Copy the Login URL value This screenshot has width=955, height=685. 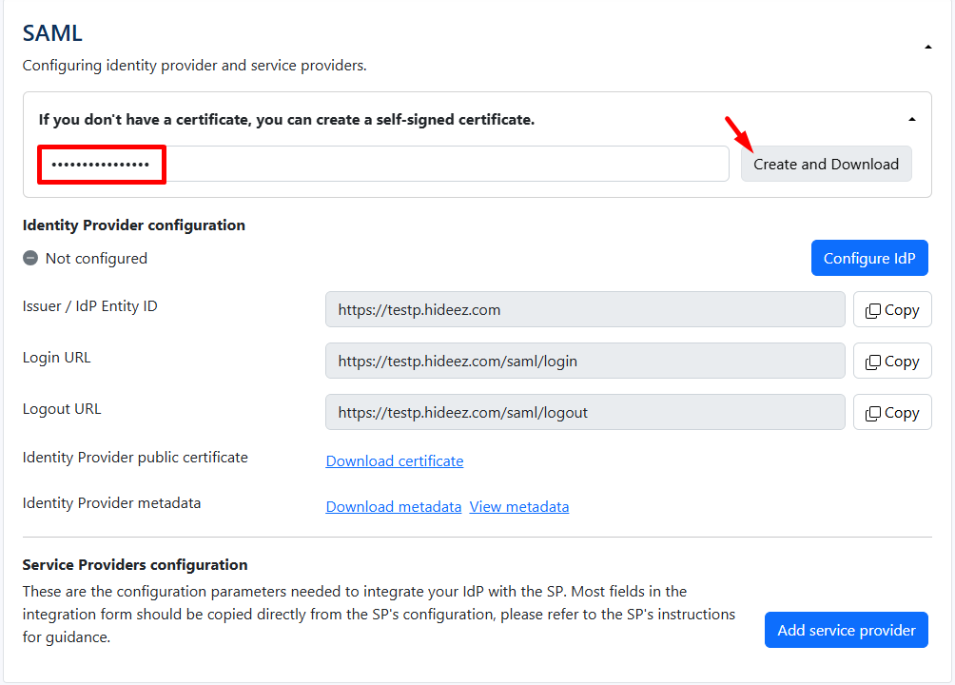coord(891,361)
